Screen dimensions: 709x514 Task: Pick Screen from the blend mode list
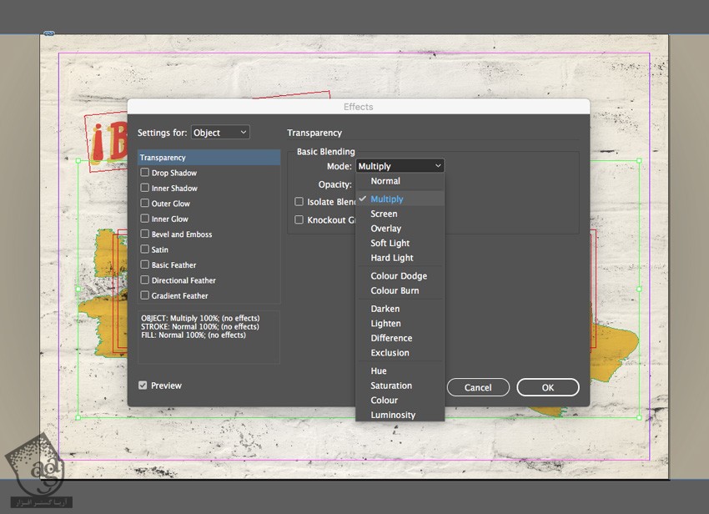click(384, 214)
